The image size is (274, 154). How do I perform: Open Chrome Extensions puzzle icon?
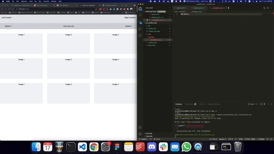(x=128, y=9)
